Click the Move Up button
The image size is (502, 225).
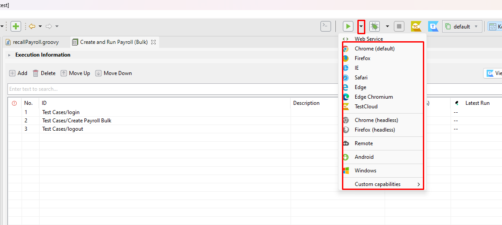point(76,73)
